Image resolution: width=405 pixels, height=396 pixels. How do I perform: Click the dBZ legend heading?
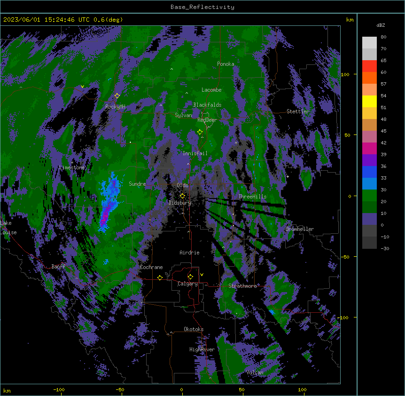(381, 25)
